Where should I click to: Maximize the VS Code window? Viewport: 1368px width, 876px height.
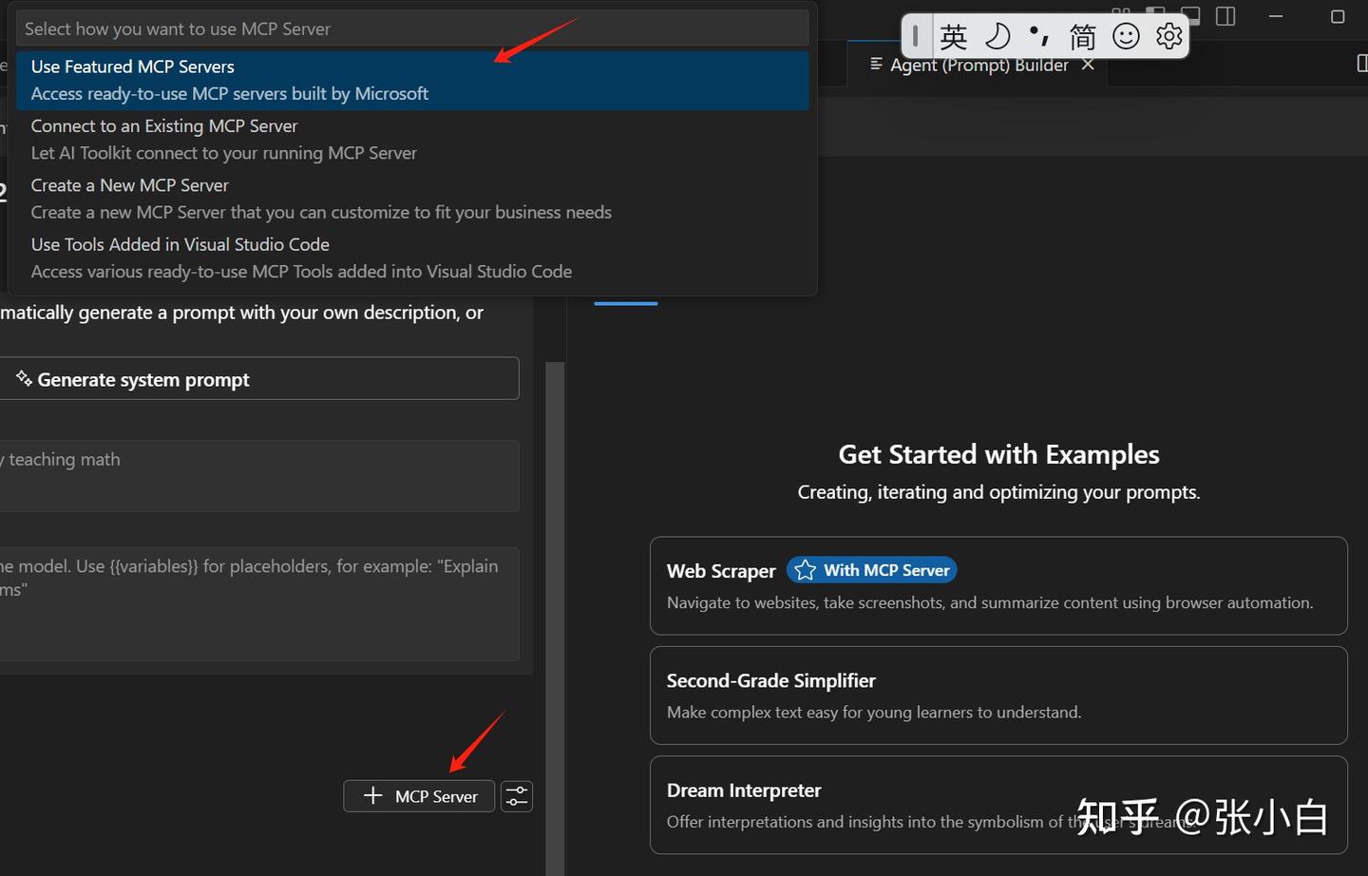pos(1338,16)
